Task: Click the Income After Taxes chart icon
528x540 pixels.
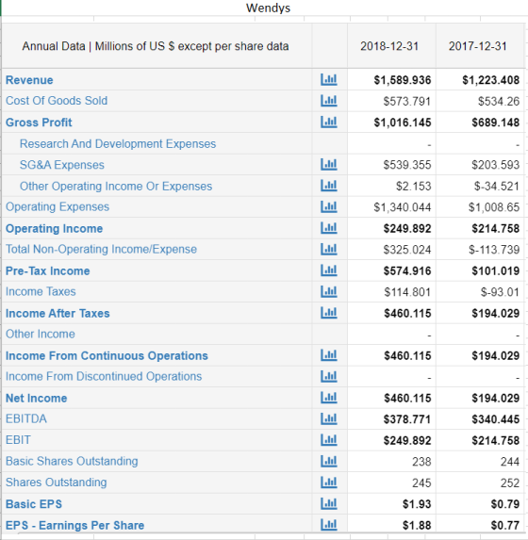Action: 329,313
